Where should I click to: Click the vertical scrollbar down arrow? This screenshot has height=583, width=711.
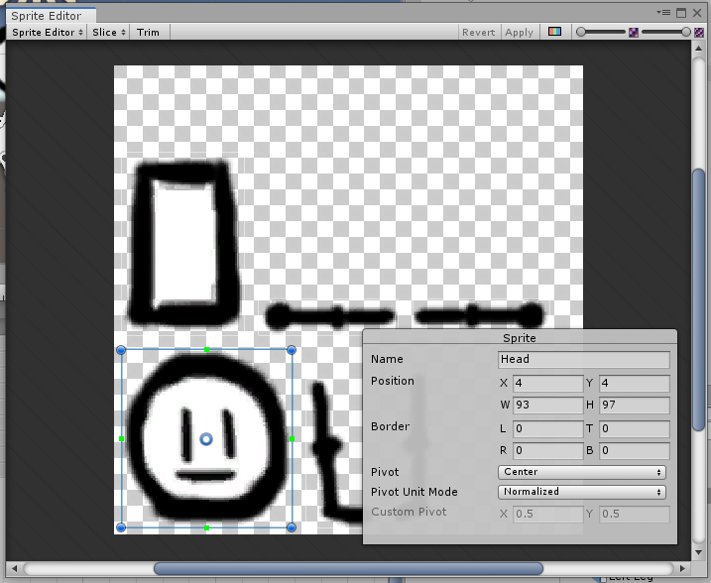coord(699,552)
